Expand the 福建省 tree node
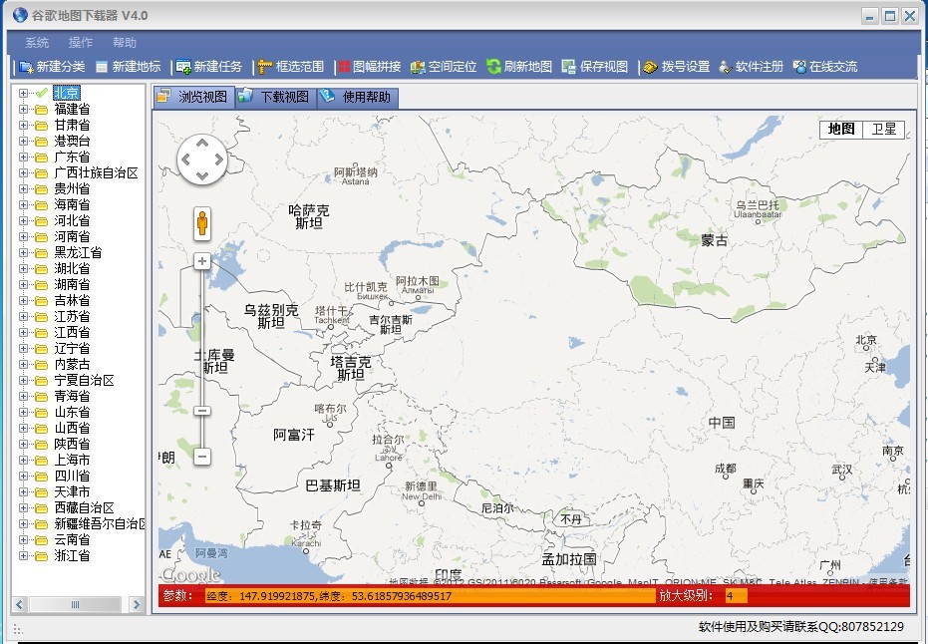Viewport: 928px width, 644px height. coord(23,109)
